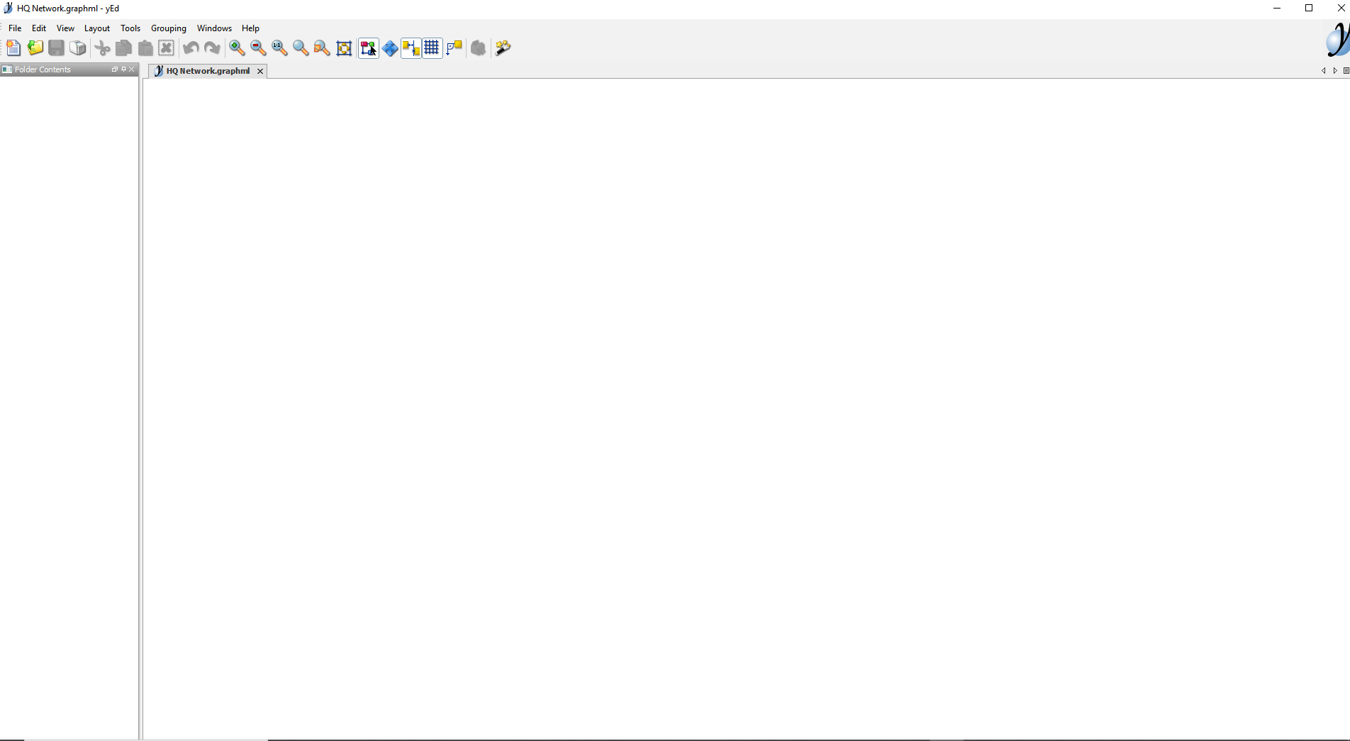Toggle the selection edit mode button
The image size is (1350, 741).
click(x=369, y=48)
